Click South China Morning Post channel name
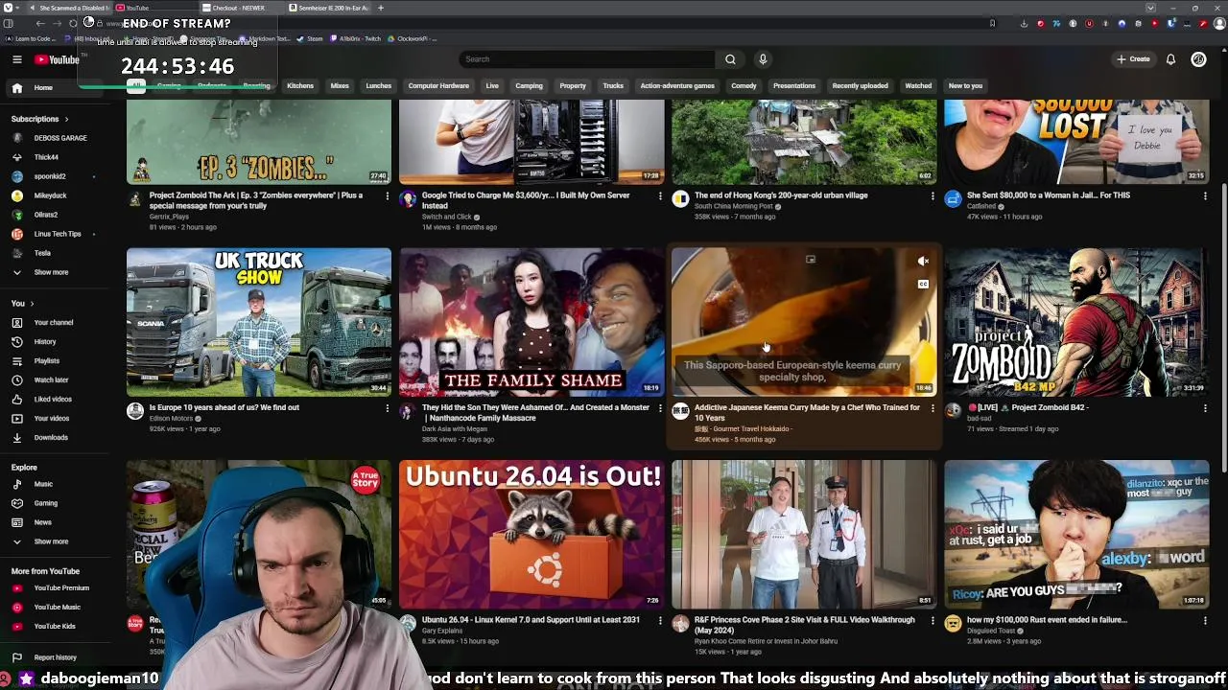This screenshot has height=690, width=1228. pyautogui.click(x=734, y=207)
